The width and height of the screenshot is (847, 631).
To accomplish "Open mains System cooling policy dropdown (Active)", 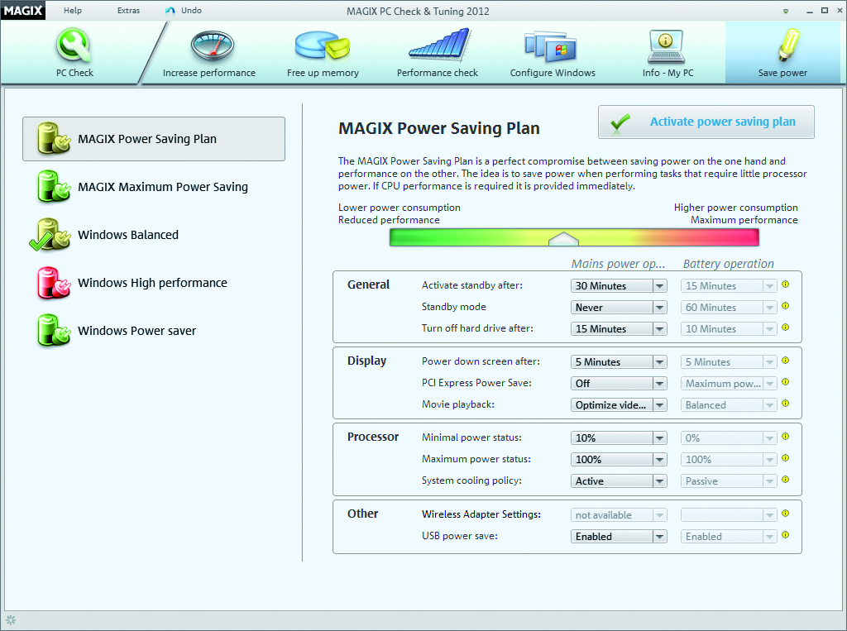I will coord(619,481).
